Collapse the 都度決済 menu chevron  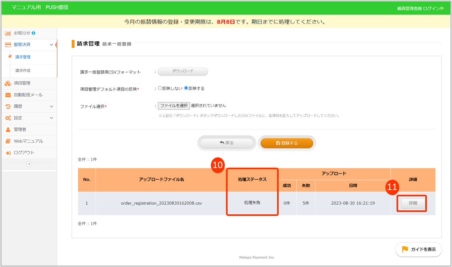point(52,45)
